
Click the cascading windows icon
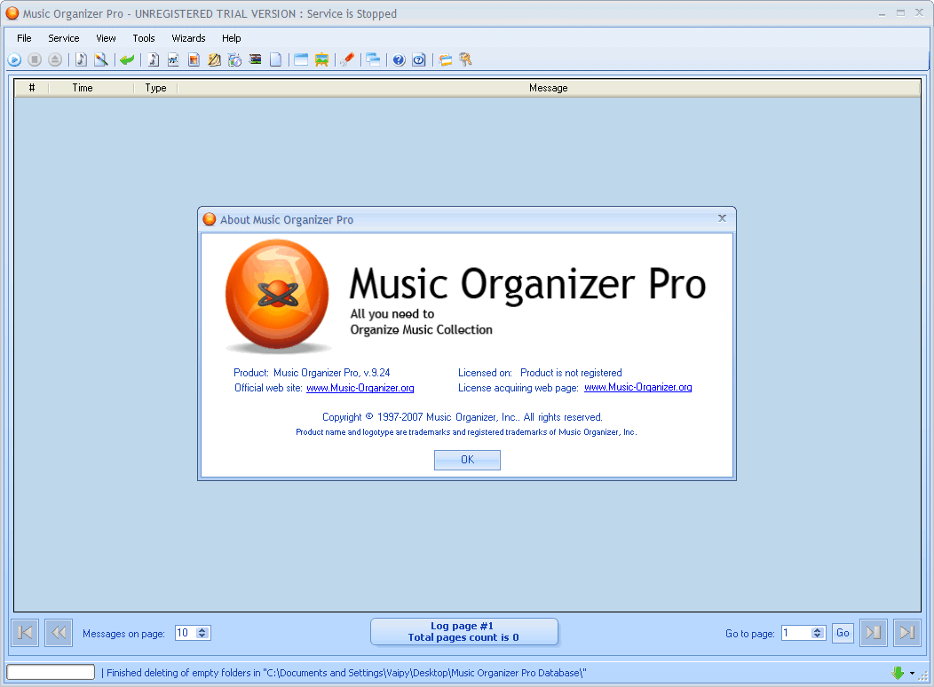pyautogui.click(x=373, y=59)
